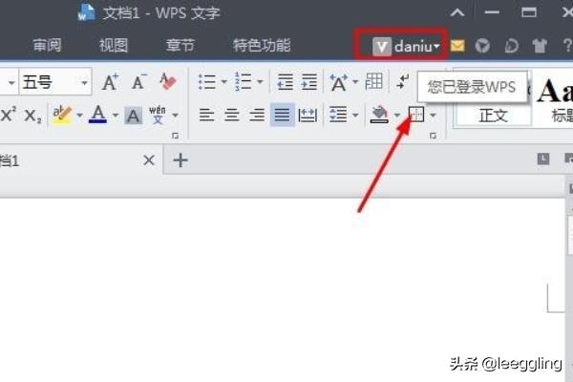Insert a numbered list
The height and width of the screenshot is (382, 573).
coord(243,81)
